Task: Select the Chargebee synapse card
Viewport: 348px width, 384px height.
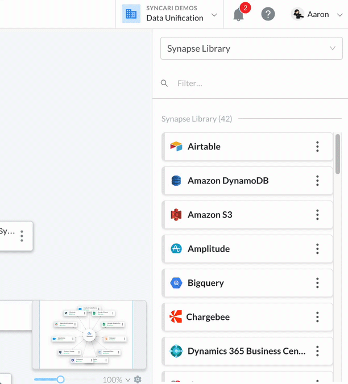Action: pyautogui.click(x=247, y=316)
